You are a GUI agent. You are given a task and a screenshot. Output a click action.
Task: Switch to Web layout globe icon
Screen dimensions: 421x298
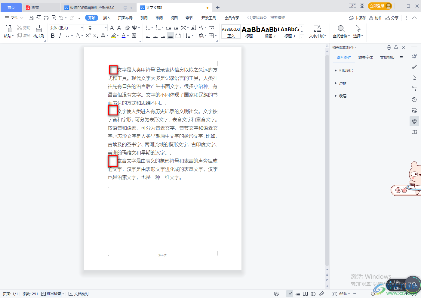[x=313, y=294]
